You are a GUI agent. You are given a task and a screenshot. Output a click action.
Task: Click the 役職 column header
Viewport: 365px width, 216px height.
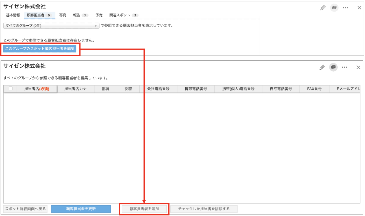tap(128, 89)
